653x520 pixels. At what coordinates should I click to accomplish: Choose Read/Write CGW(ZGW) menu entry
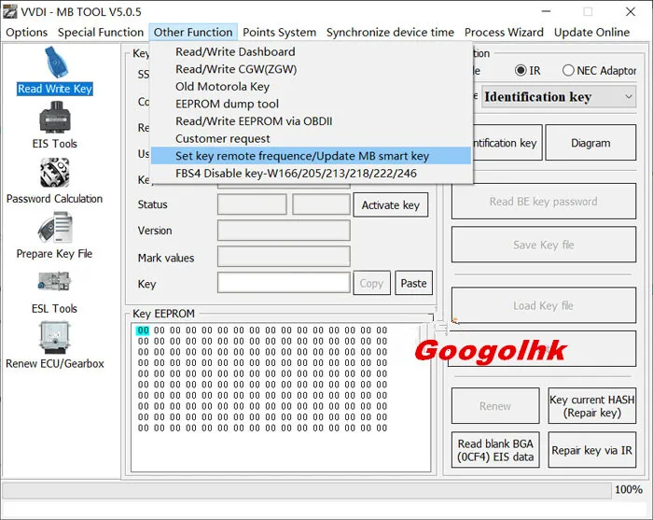pyautogui.click(x=311, y=69)
